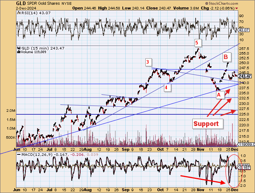The width and height of the screenshot is (255, 193).
Task: Click Oct on the price chart date axis
Action: pyautogui.click(x=160, y=149)
